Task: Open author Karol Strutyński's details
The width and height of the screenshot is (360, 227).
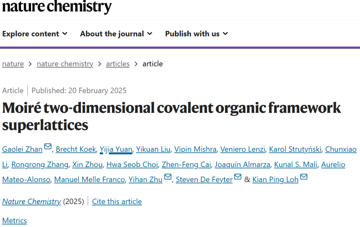Action: (295, 149)
